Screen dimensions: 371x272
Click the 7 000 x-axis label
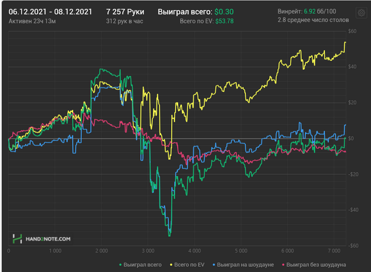click(334, 251)
